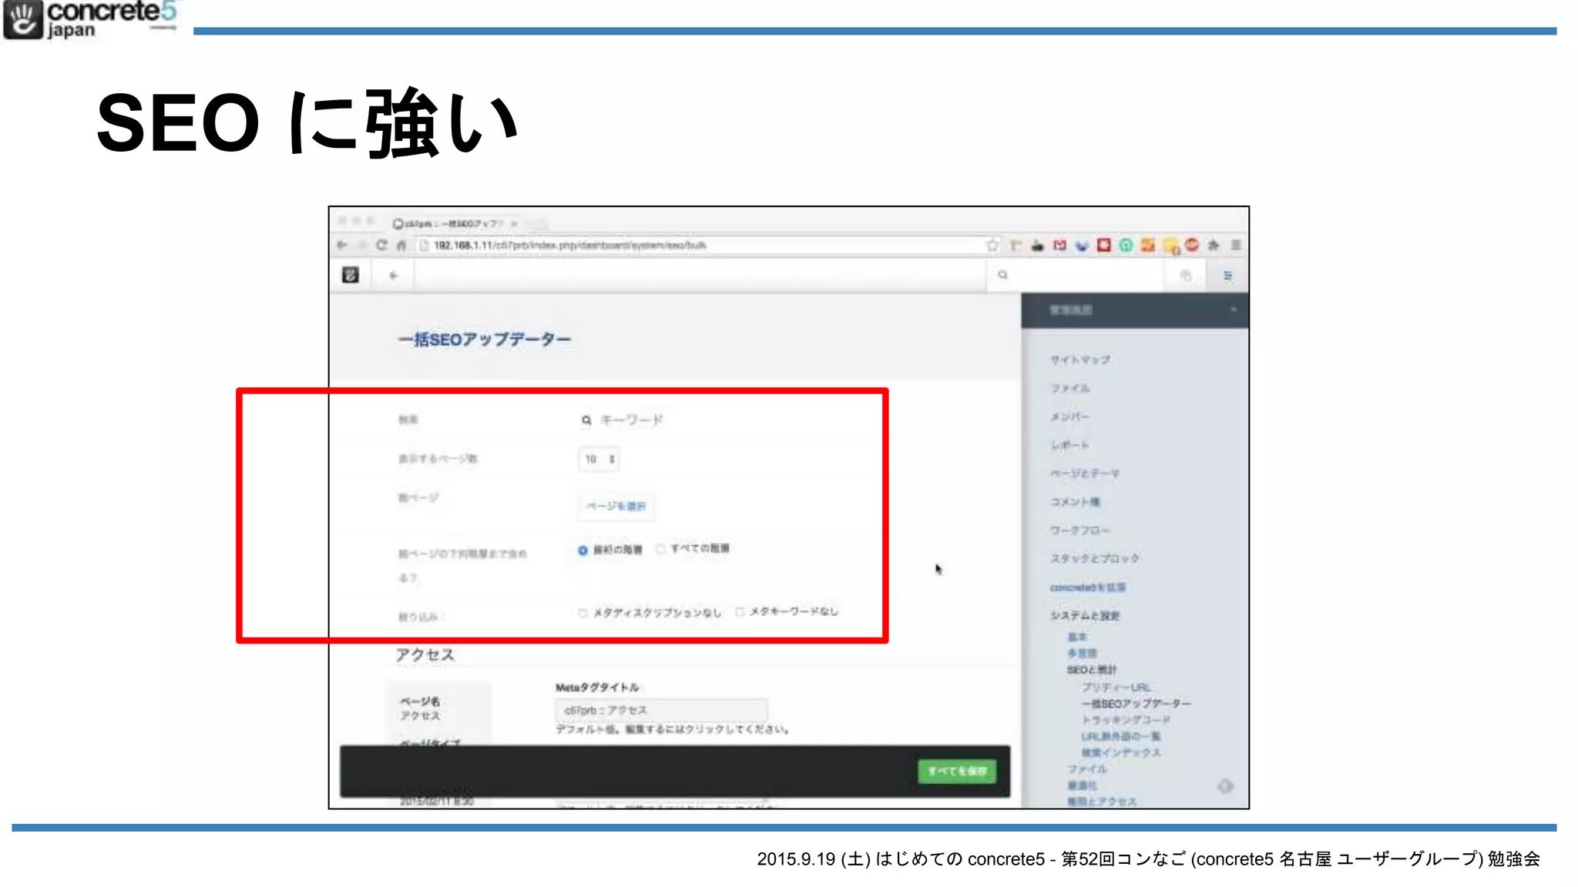The height and width of the screenshot is (887, 1578).
Task: Click the browser address bar URL
Action: click(x=569, y=246)
